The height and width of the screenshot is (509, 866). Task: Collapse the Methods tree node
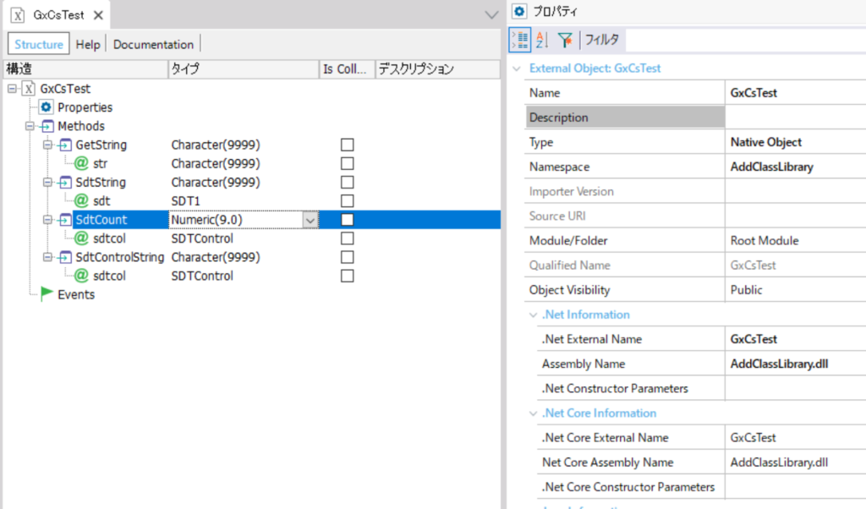(30, 126)
